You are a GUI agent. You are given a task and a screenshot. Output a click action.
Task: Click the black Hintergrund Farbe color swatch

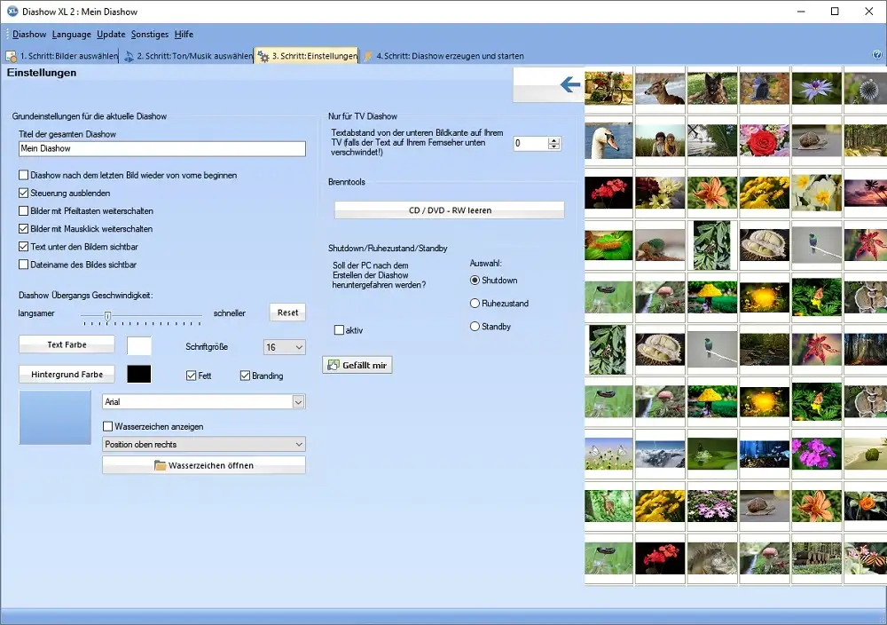coord(139,375)
